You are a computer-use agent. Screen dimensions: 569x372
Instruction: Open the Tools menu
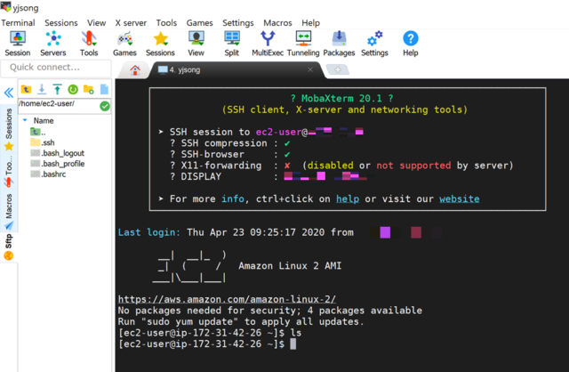click(x=166, y=23)
